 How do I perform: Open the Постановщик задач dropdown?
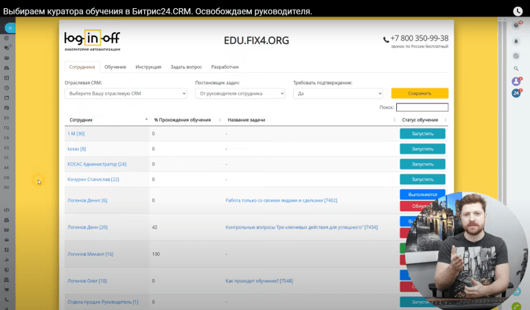tap(240, 93)
